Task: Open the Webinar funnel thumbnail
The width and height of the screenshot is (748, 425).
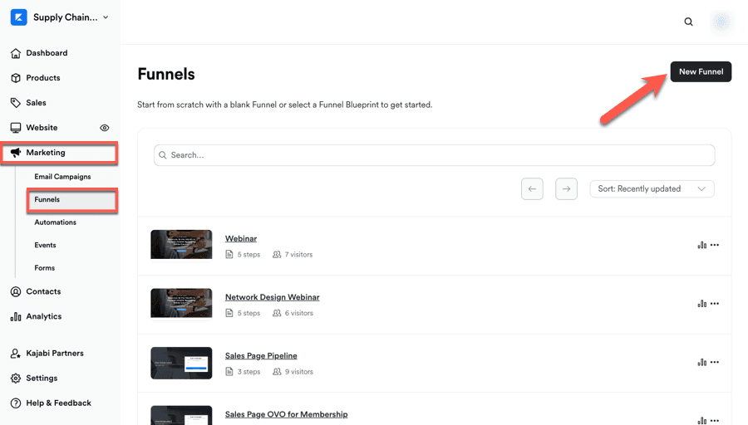Action: (x=181, y=245)
